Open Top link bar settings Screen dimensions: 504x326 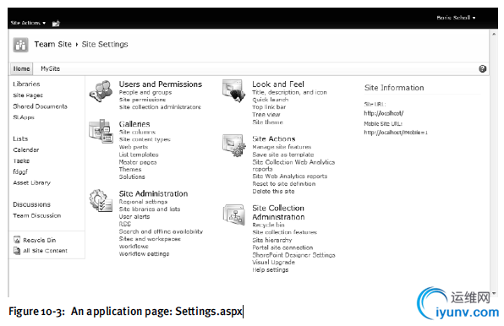click(269, 107)
